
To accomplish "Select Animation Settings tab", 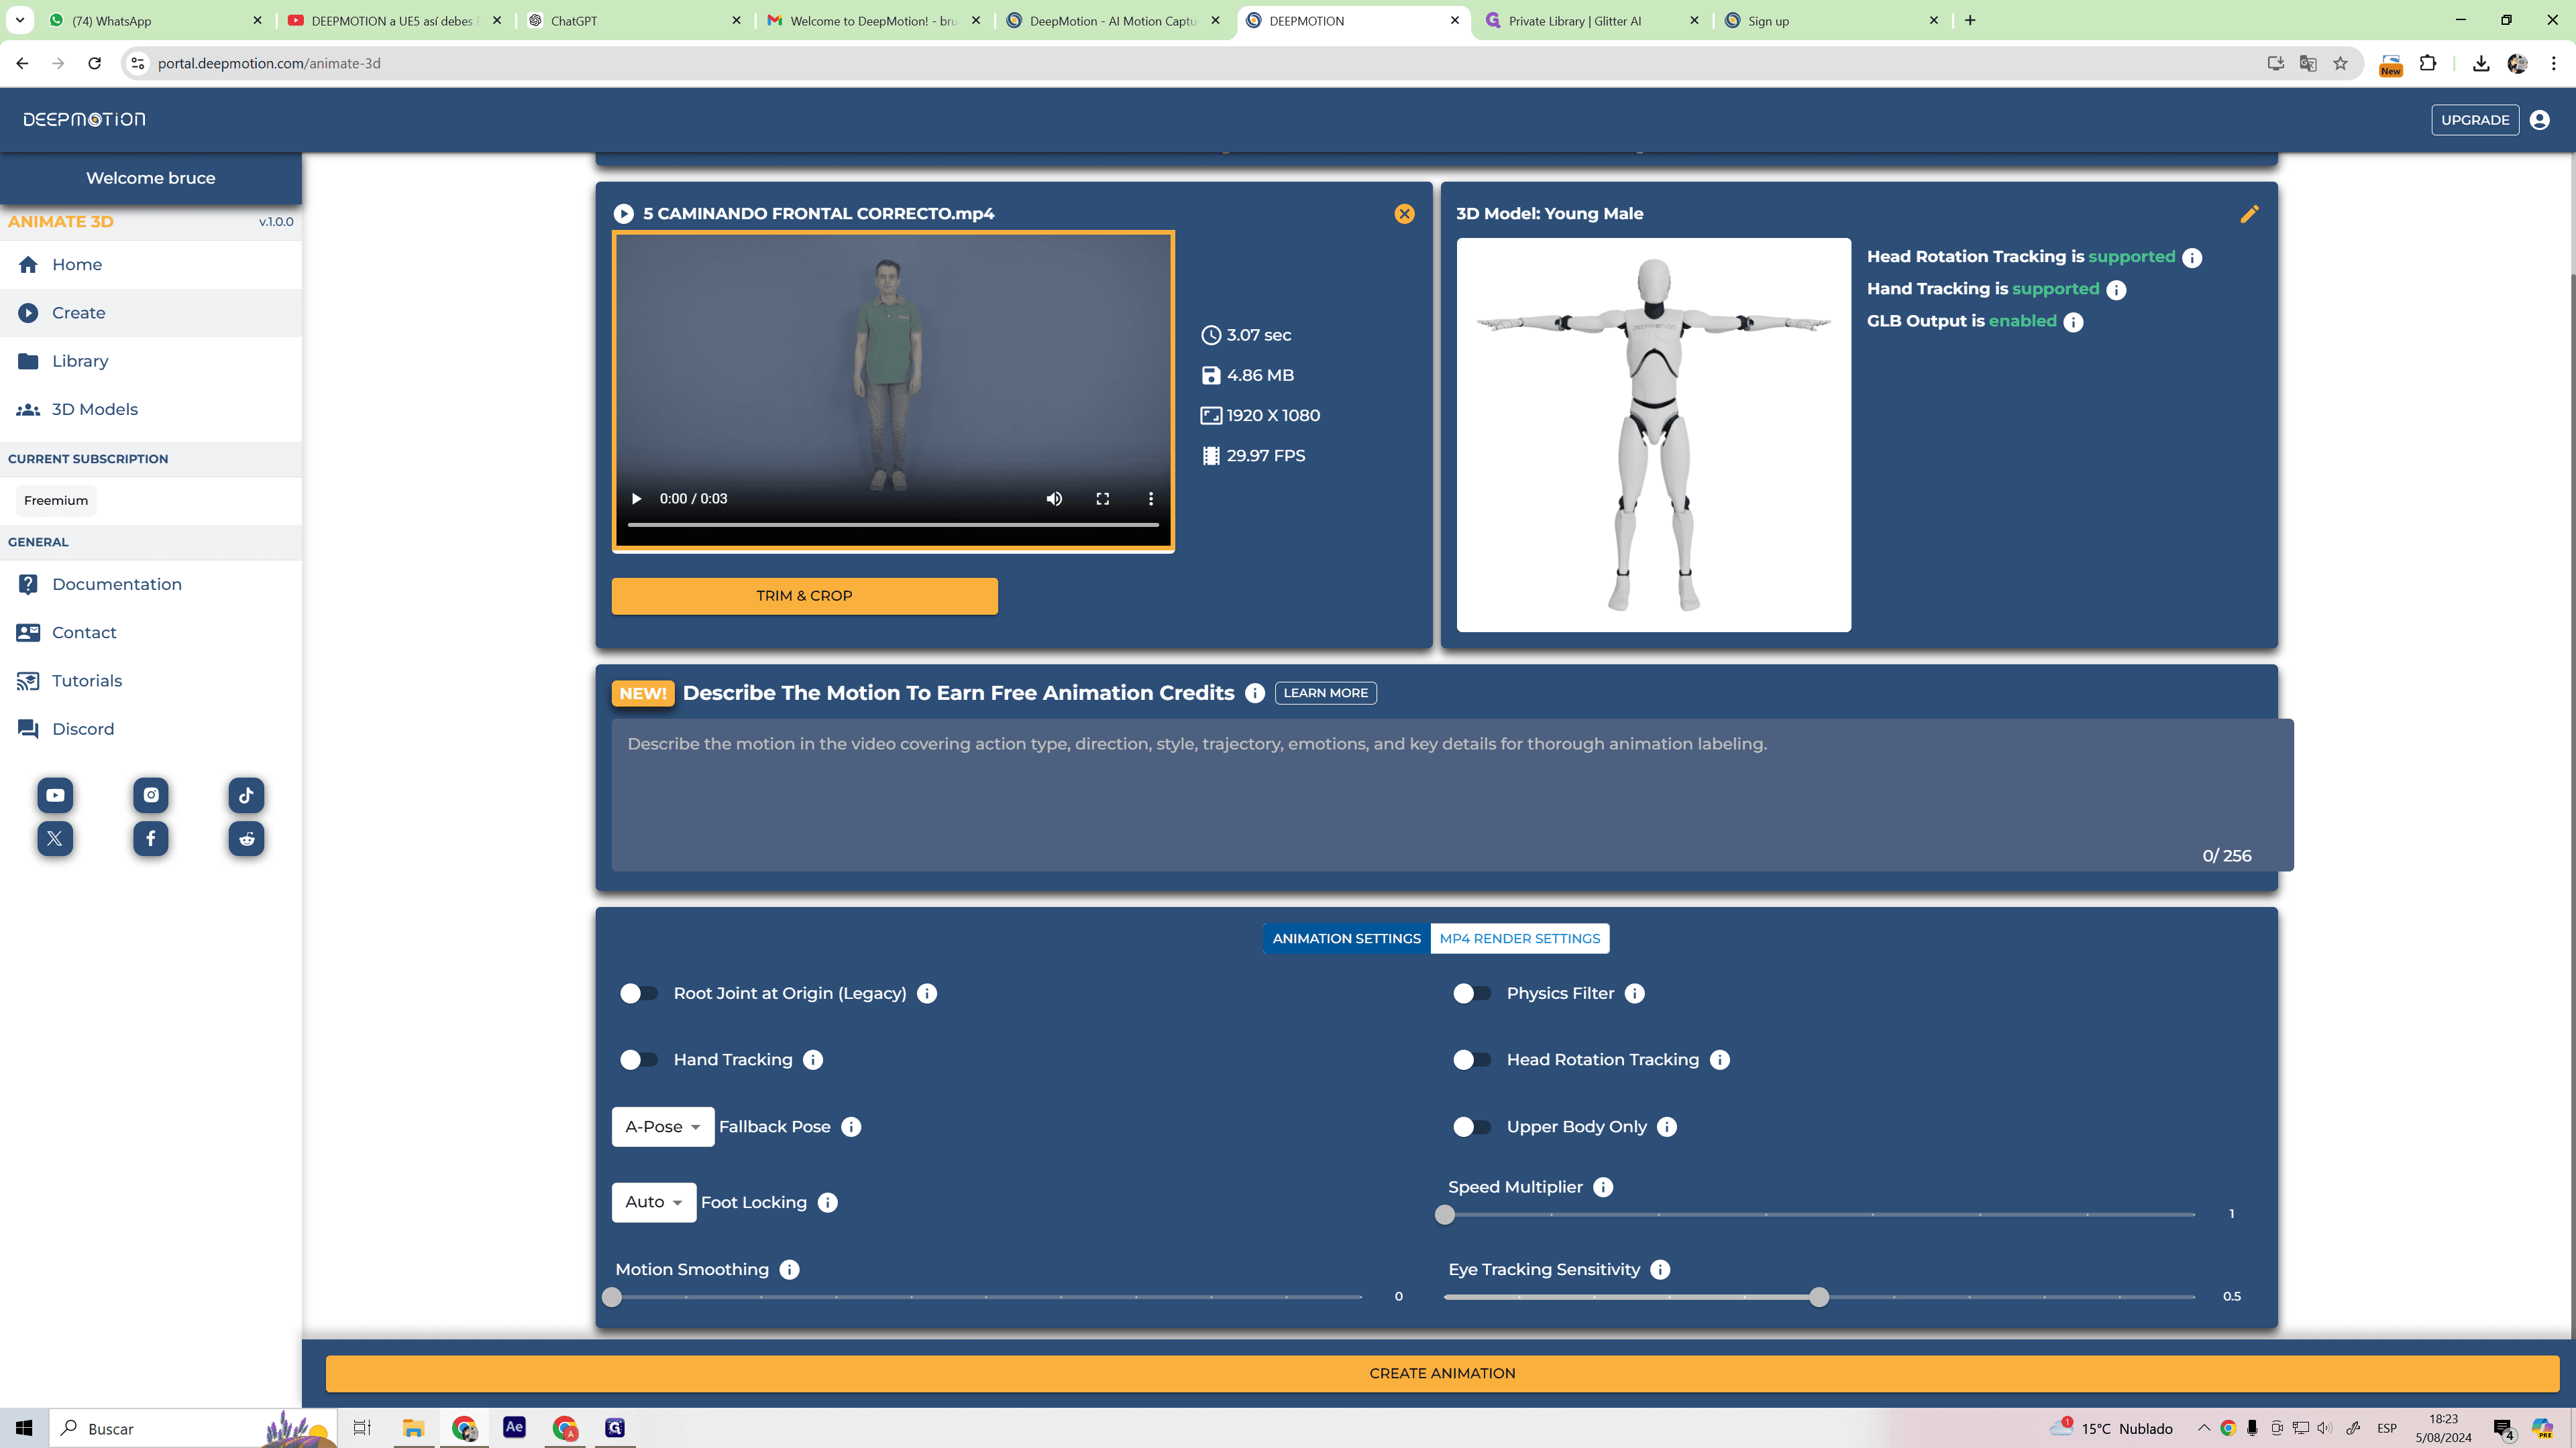I will (1346, 939).
